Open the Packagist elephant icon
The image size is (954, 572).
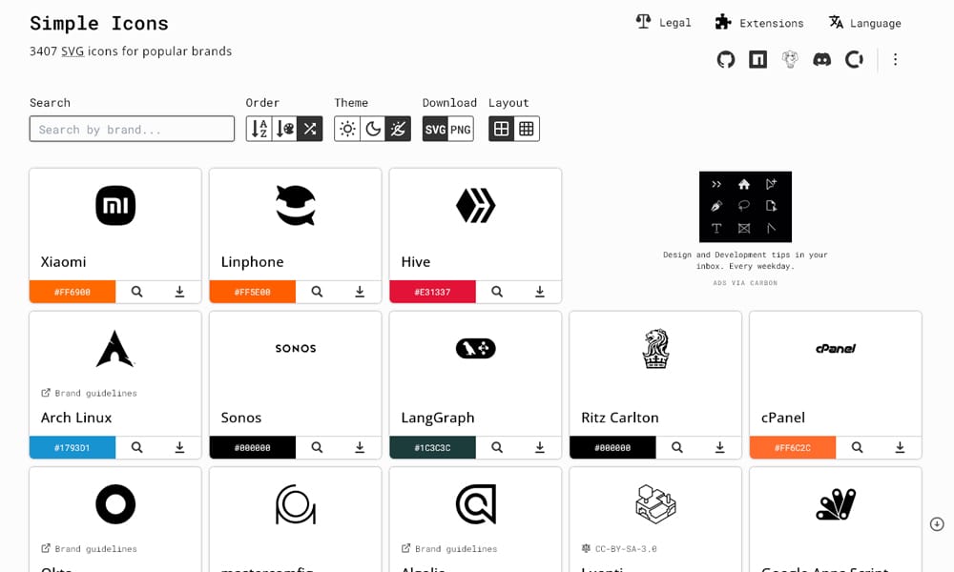(x=790, y=59)
